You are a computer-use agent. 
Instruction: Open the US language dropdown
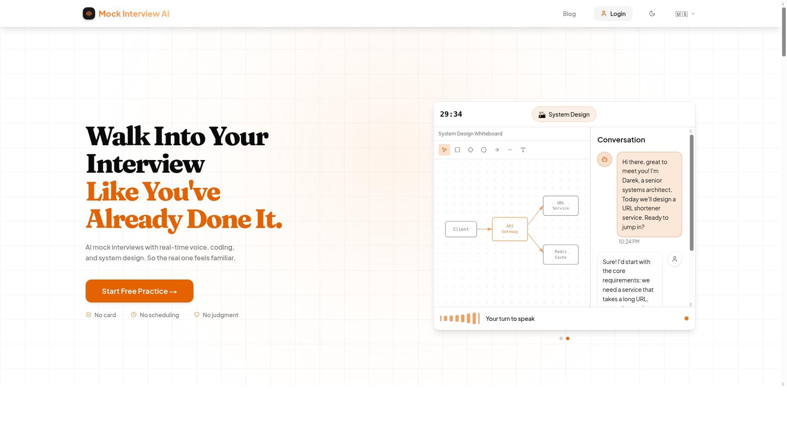pos(682,14)
